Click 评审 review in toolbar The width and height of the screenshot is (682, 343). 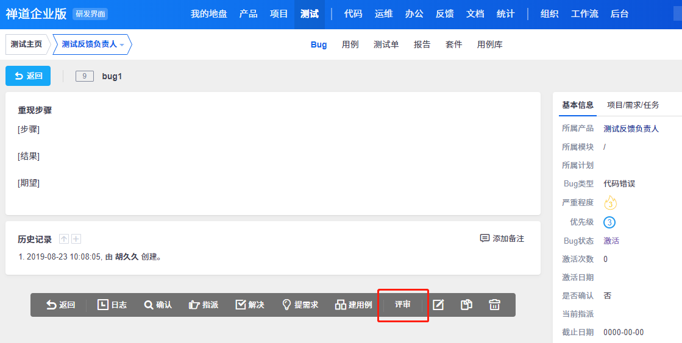403,304
